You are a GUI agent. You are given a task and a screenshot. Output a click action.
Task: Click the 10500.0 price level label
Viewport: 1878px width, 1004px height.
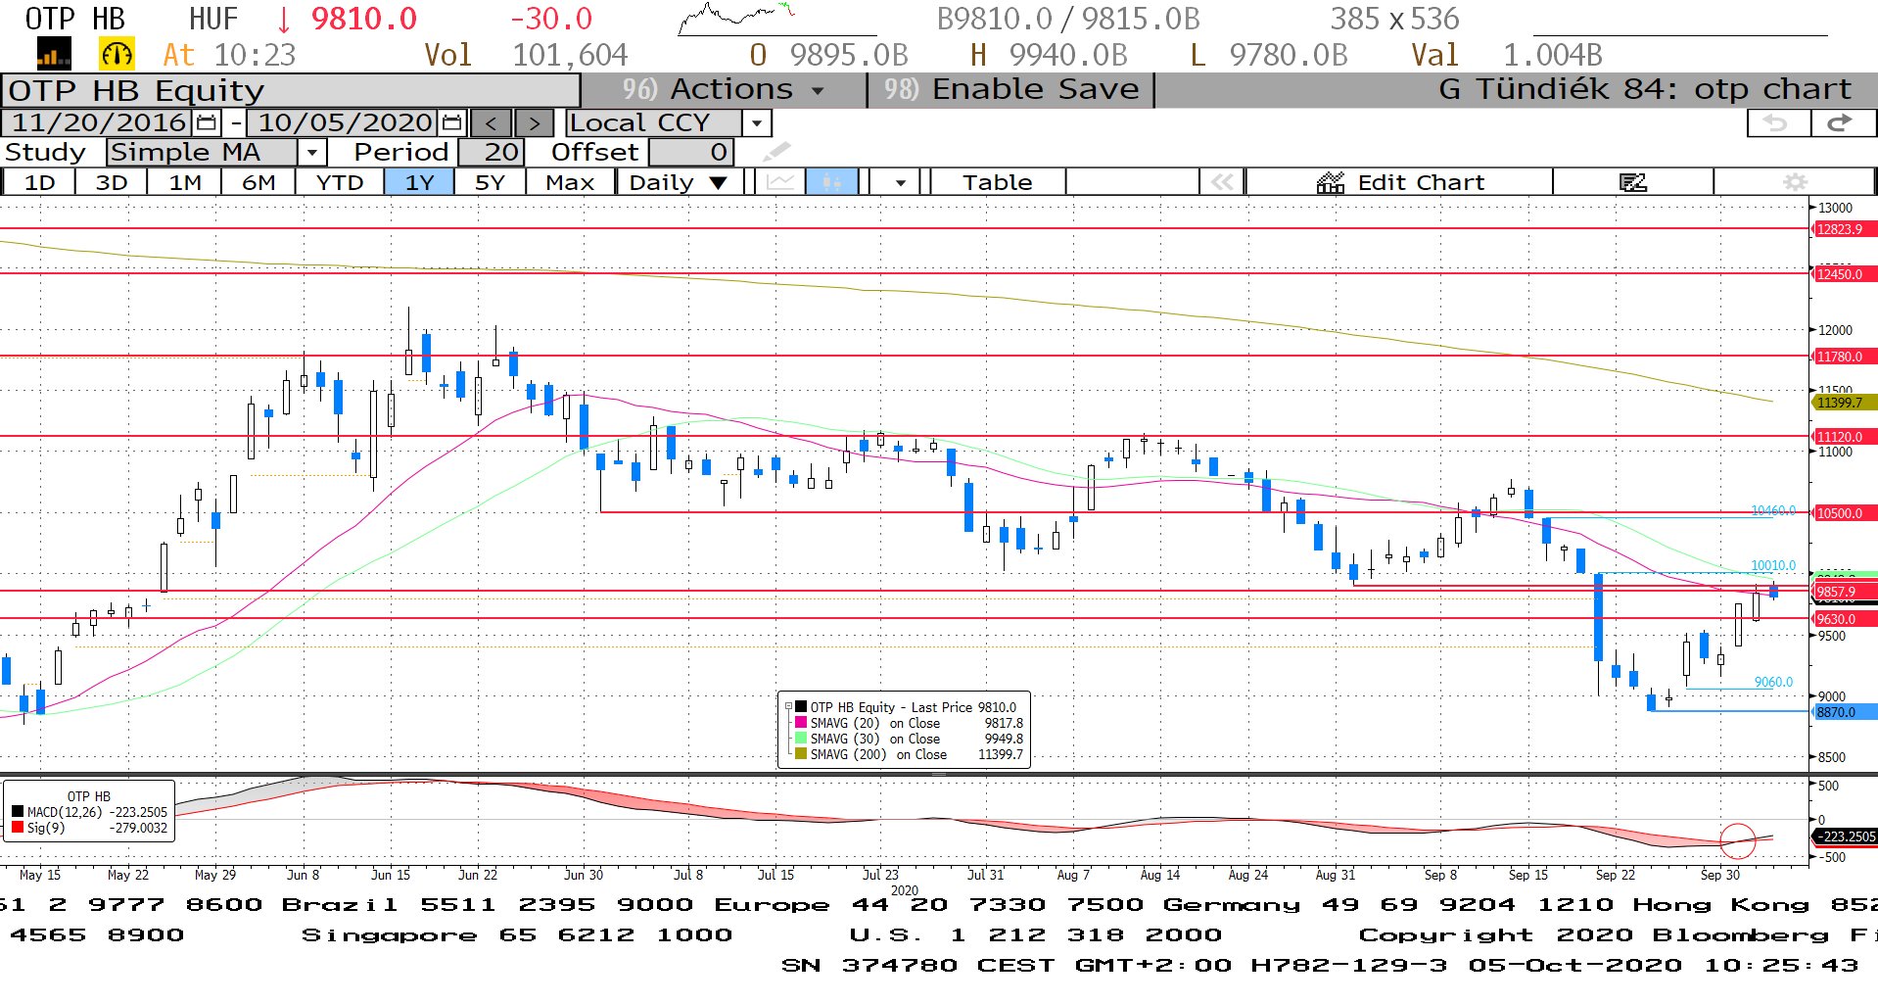coord(1845,513)
